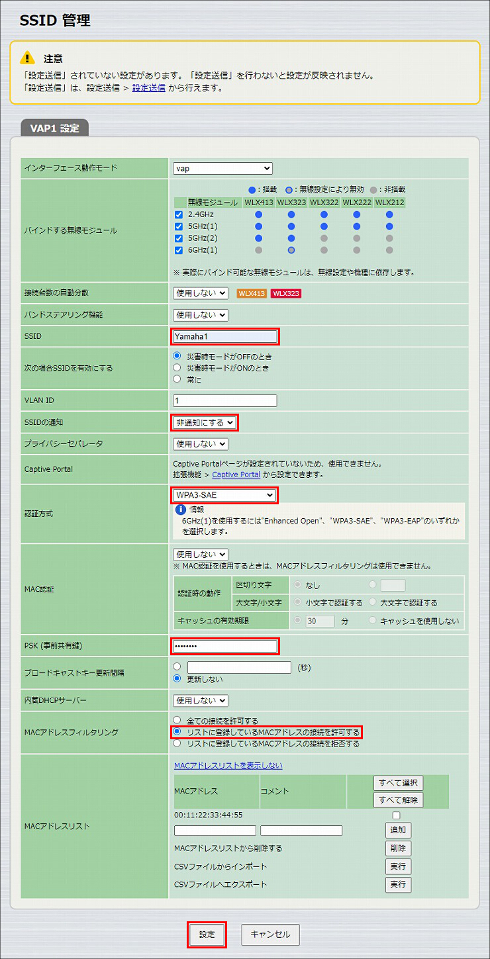The image size is (490, 959).
Task: Click the MAC address 00:11:22:33:44:55 entry
Action: (x=208, y=815)
